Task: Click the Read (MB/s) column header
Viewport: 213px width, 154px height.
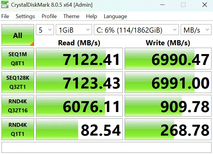Action: click(x=79, y=43)
